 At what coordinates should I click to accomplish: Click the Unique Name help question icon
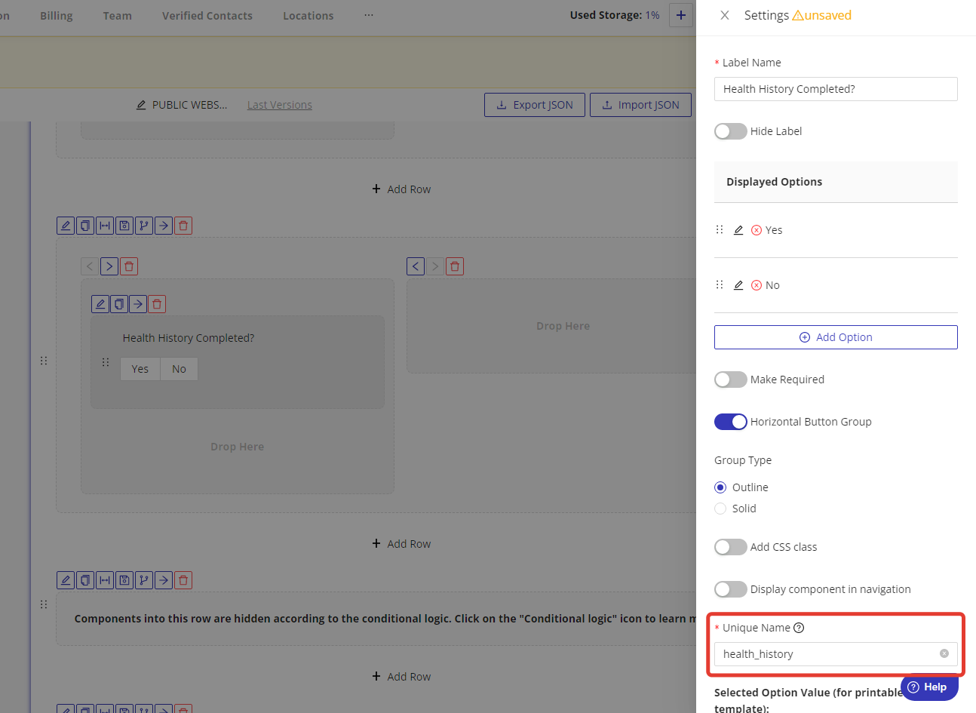[799, 628]
